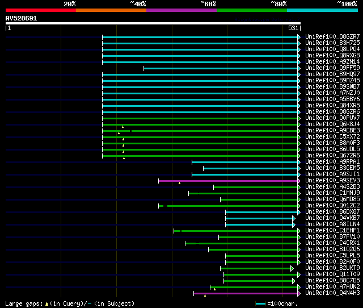Select the UniRef100_Q672R6 label
Image resolution: width=363 pixels, height=308 pixels.
pos(332,156)
